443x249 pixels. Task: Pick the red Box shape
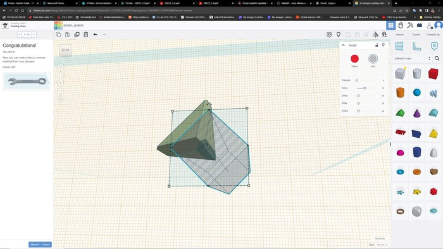point(433,74)
